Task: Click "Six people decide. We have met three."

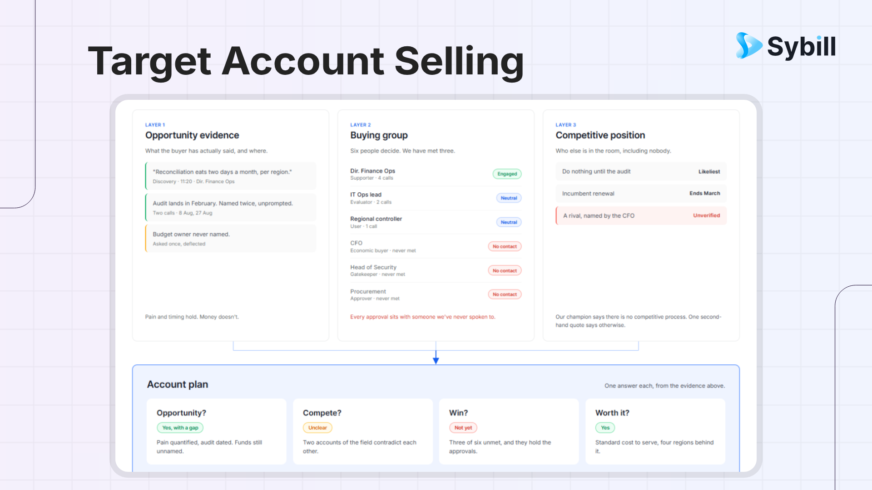Action: click(x=402, y=151)
